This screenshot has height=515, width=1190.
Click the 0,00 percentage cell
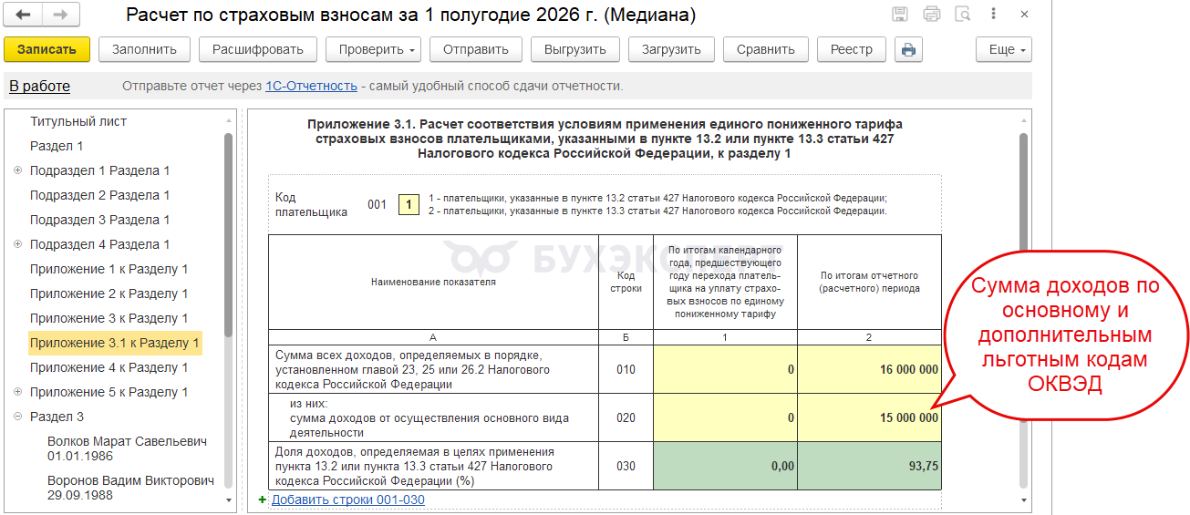[x=725, y=466]
